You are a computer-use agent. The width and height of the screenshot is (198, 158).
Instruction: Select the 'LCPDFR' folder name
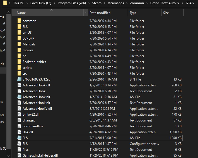(x=28, y=38)
